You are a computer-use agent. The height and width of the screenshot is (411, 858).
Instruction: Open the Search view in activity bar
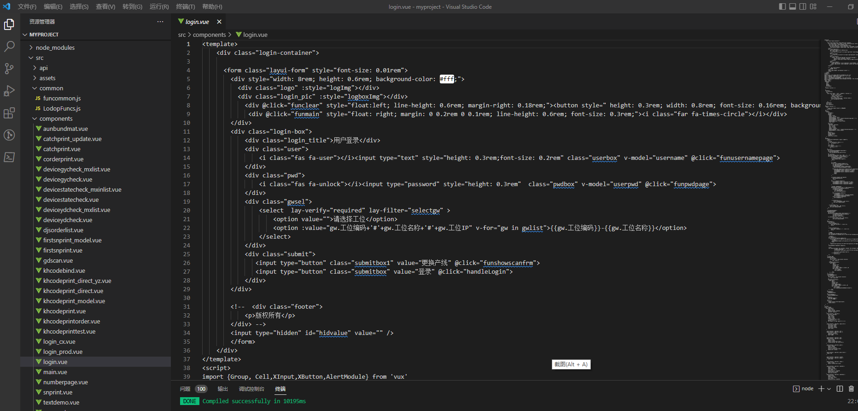coord(9,47)
